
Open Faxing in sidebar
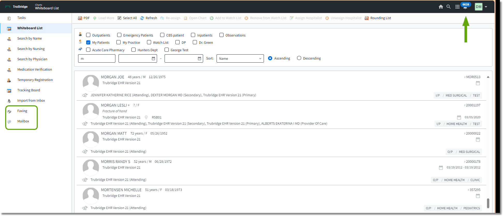point(22,111)
